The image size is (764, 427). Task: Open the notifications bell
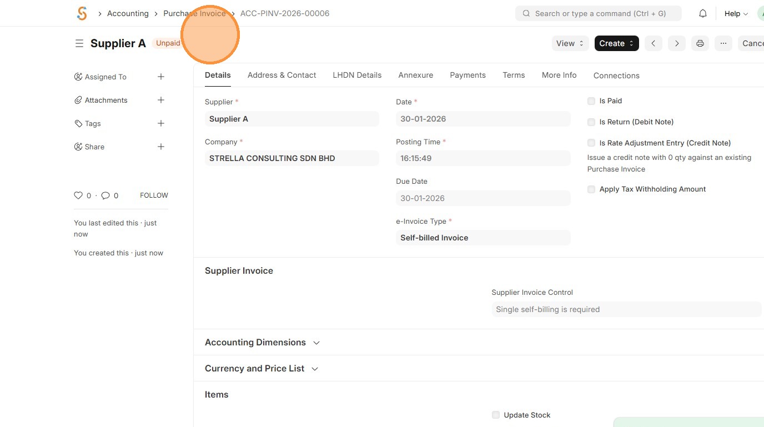[703, 13]
